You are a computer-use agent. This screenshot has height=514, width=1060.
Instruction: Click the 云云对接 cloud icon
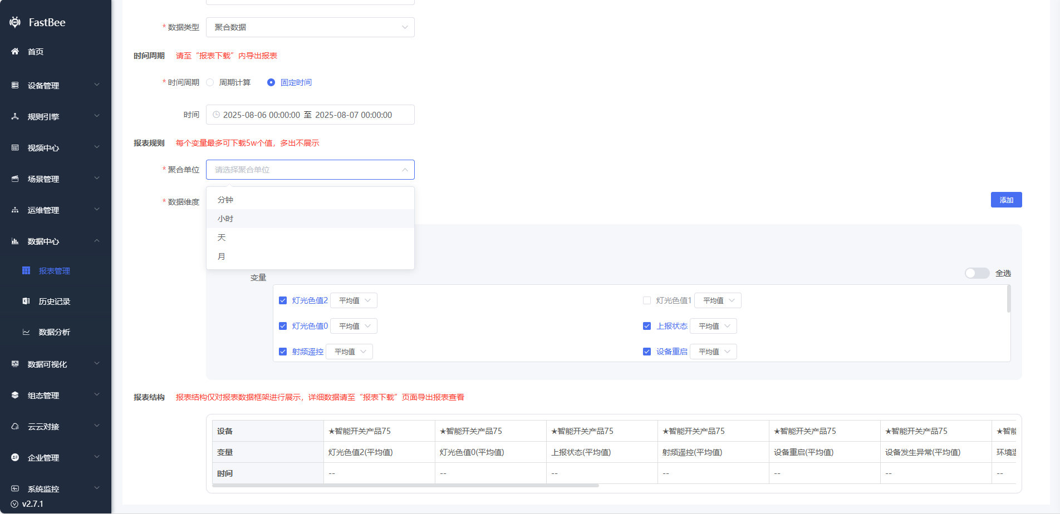pos(15,427)
